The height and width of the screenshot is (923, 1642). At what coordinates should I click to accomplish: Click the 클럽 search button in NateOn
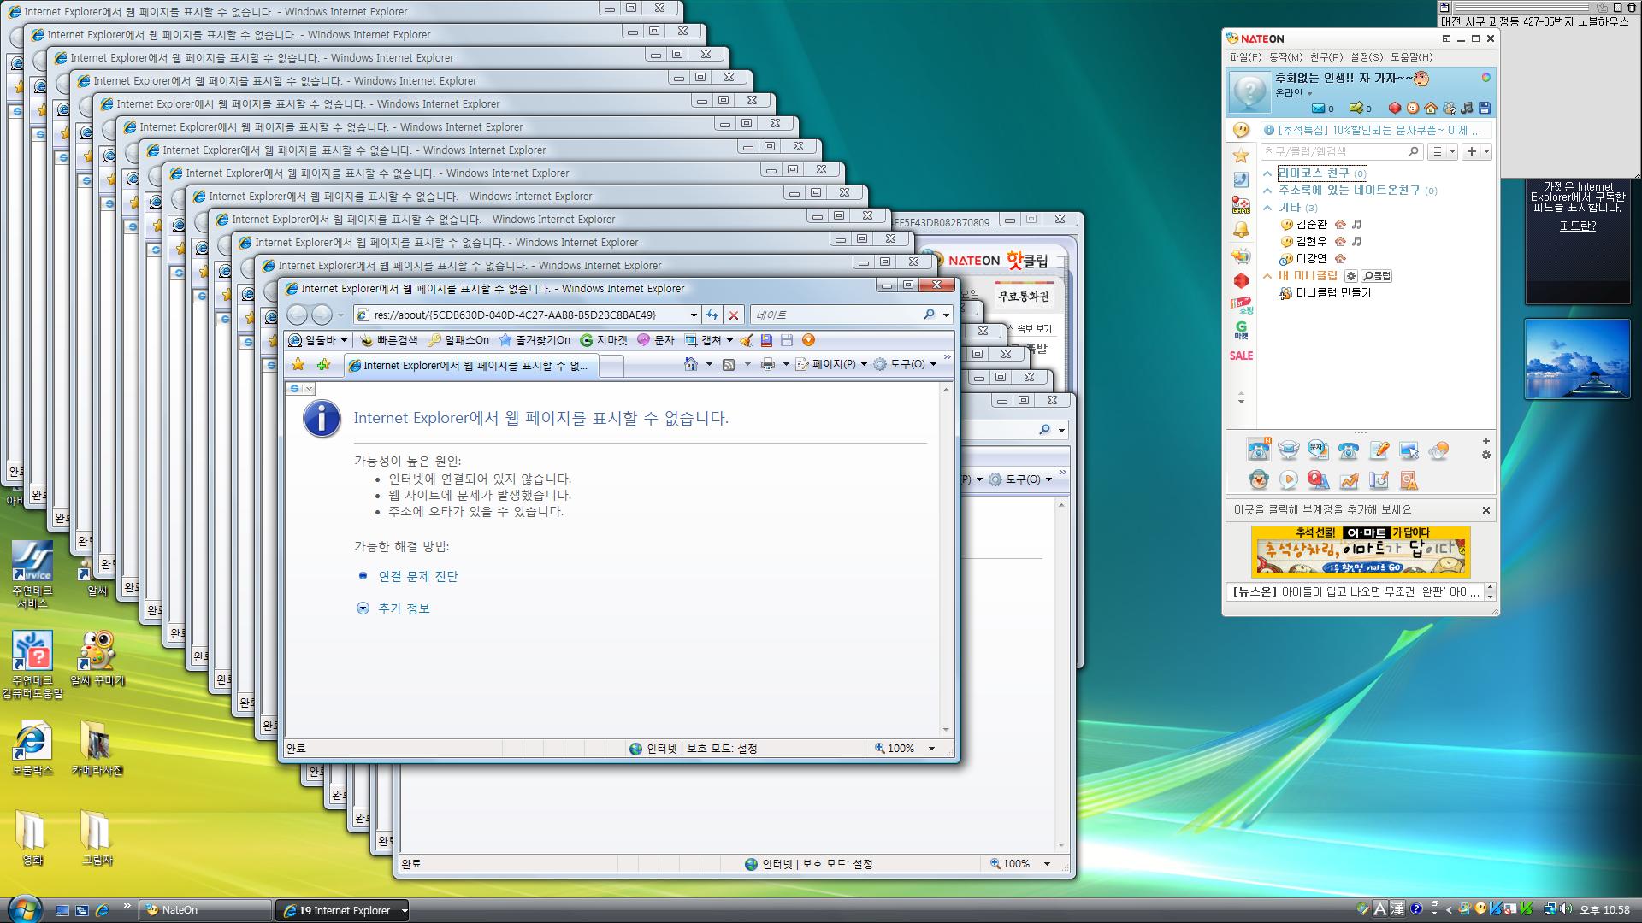1377,276
